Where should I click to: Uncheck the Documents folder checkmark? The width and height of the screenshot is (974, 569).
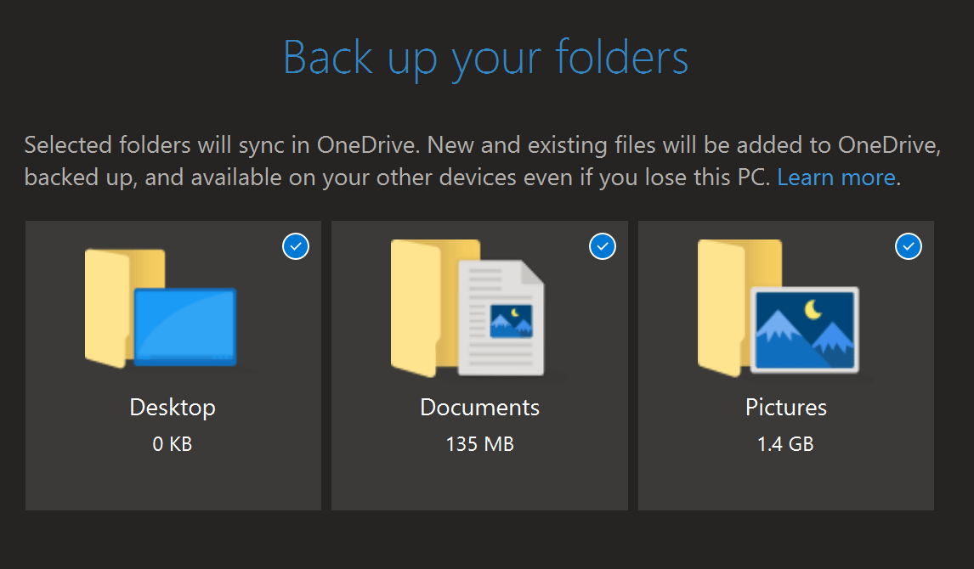603,246
